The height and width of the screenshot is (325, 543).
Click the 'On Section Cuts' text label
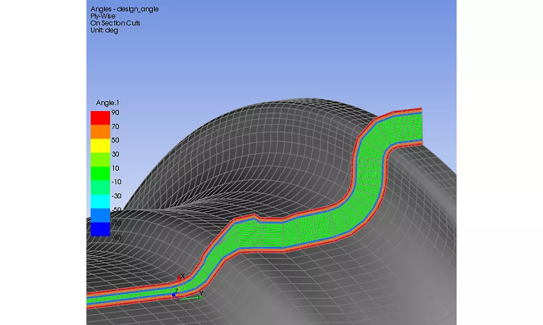pos(115,23)
